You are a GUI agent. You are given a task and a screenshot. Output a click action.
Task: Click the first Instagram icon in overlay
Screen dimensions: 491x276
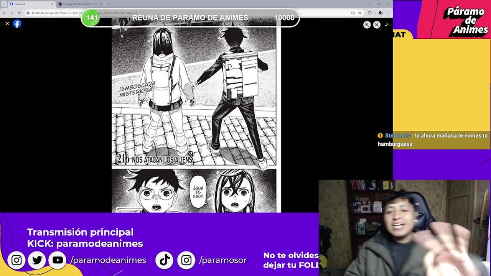pyautogui.click(x=16, y=260)
